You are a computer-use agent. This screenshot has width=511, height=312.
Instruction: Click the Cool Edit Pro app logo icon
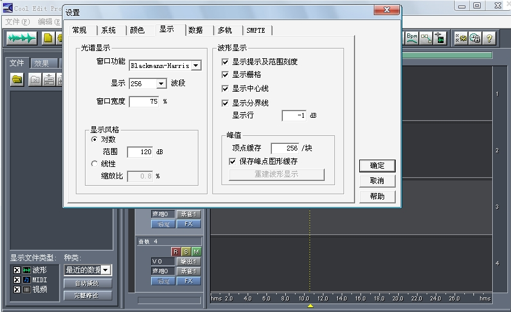(8, 8)
